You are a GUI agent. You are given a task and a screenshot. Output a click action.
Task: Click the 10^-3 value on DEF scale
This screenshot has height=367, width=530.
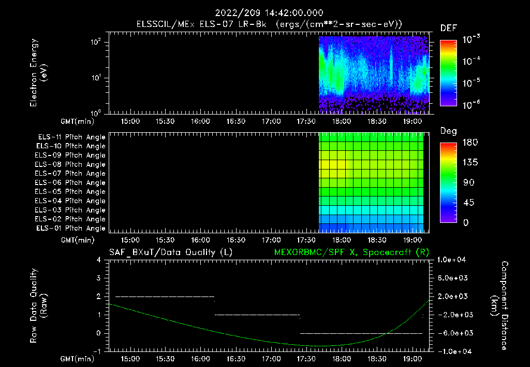click(x=471, y=39)
